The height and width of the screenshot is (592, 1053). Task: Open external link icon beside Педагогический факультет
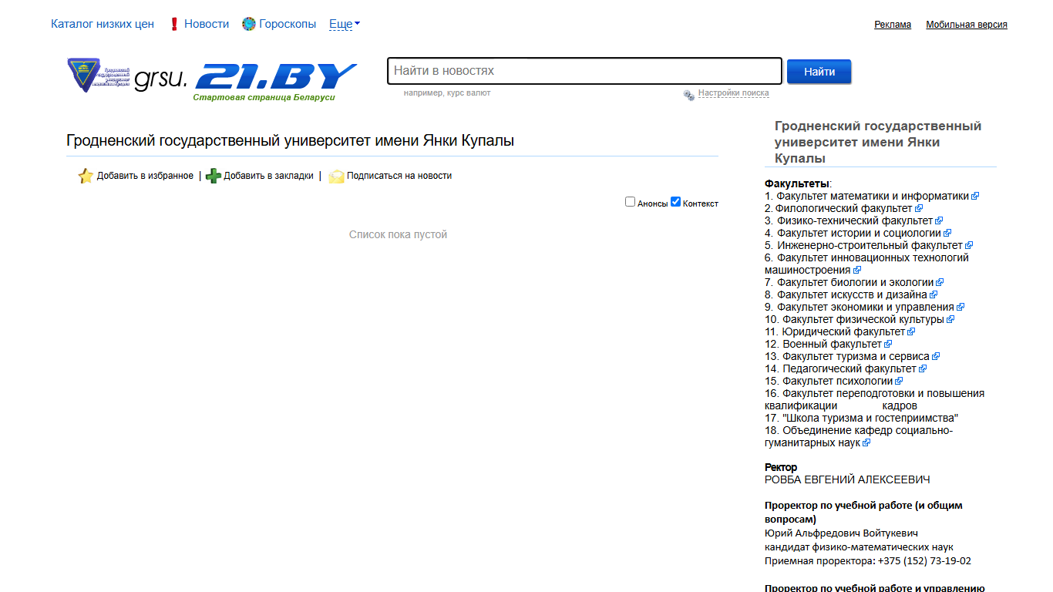coord(923,369)
